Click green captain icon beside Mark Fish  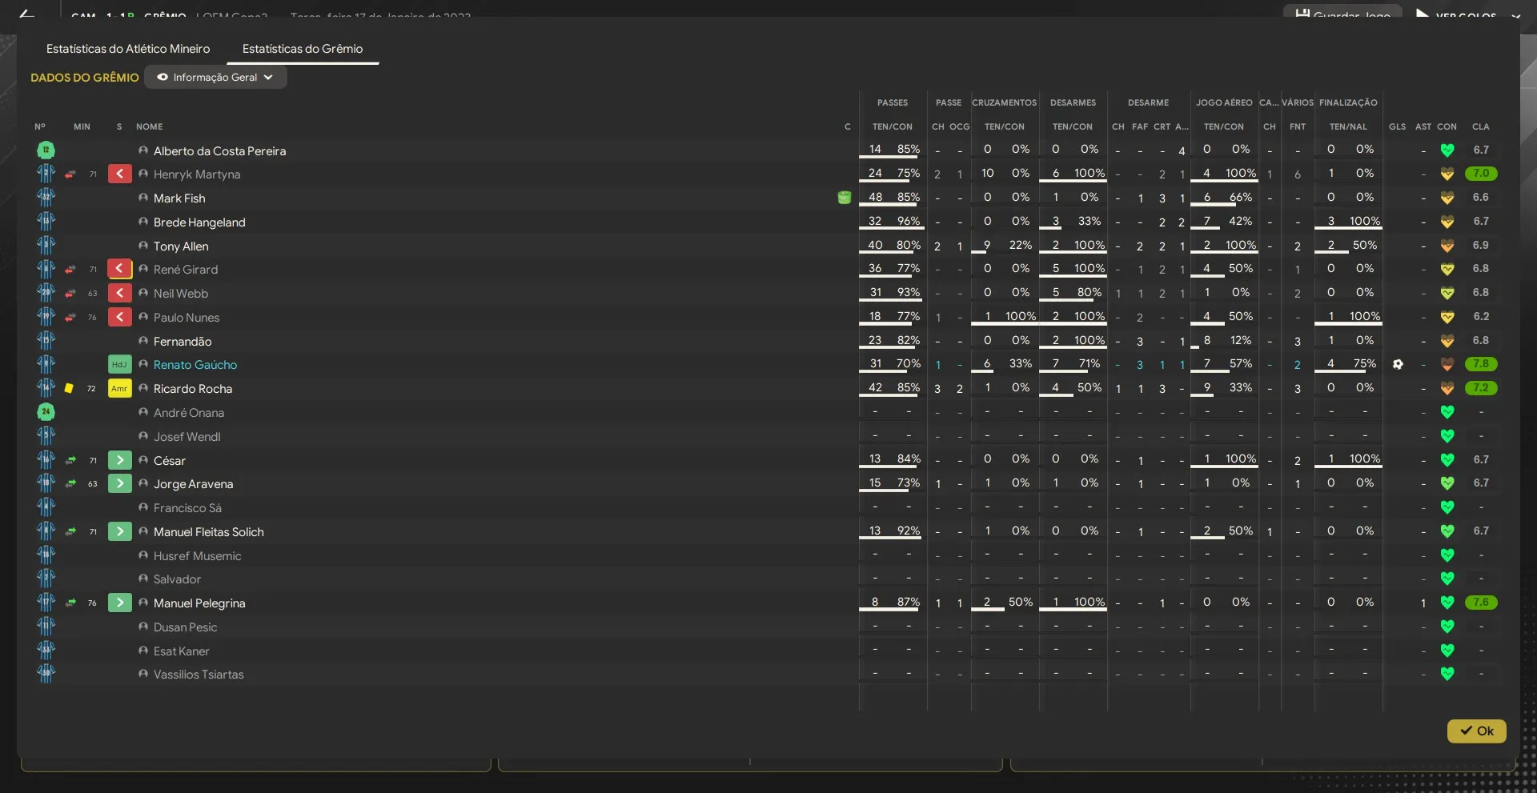click(x=844, y=198)
